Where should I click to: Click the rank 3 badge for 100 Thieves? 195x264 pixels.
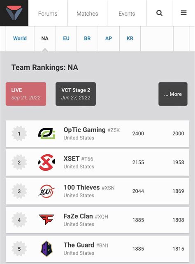coord(19,191)
